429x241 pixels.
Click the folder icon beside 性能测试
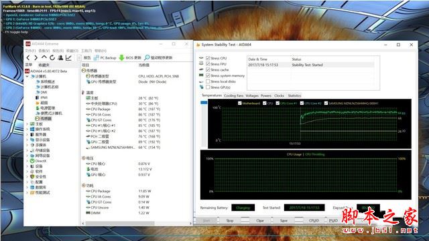point(32,192)
